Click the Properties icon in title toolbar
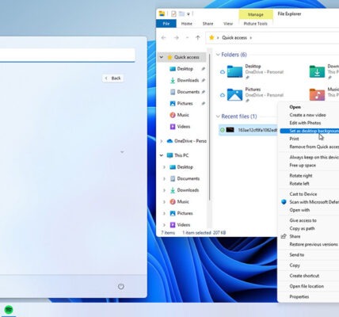Viewport: 339px width, 317px height. 173,13
